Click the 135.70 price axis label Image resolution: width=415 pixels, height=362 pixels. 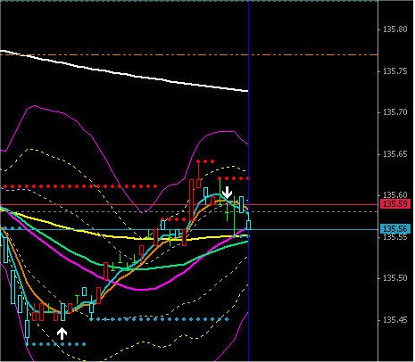click(394, 112)
